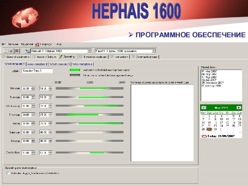
Task: Adjust Wednesday start time stepper
Action: [x=33, y=106]
